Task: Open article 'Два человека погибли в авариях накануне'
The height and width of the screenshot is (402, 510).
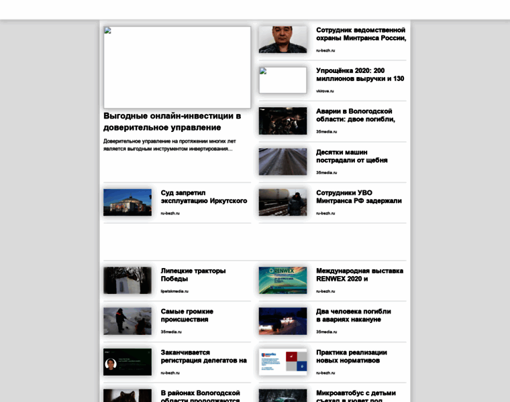Action: tap(354, 316)
